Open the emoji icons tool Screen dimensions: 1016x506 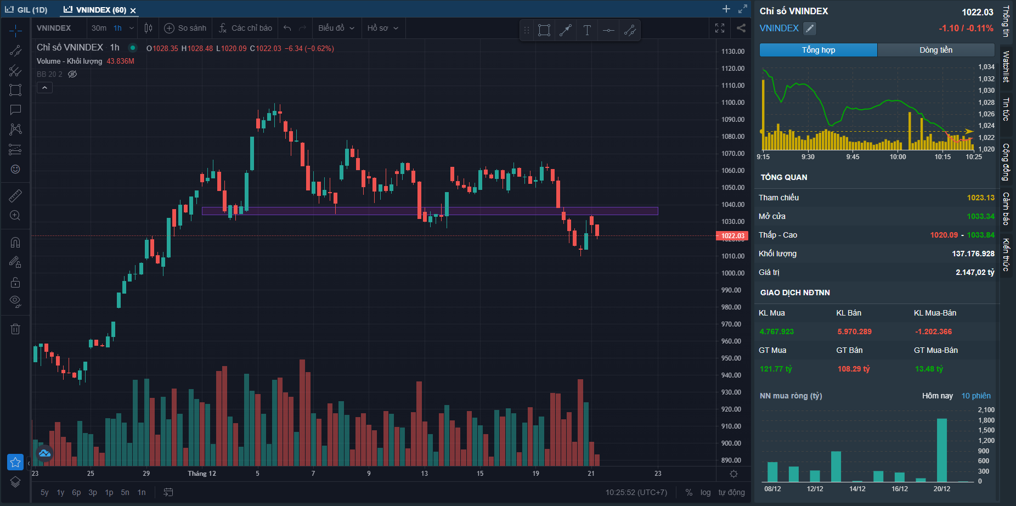coord(15,169)
